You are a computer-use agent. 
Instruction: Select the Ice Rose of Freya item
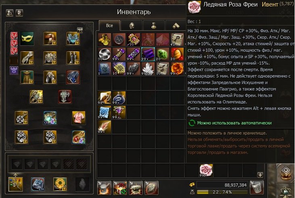point(206,170)
